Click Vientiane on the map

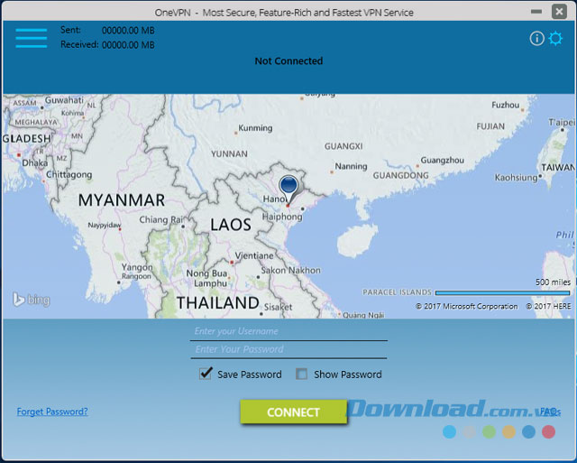point(254,255)
